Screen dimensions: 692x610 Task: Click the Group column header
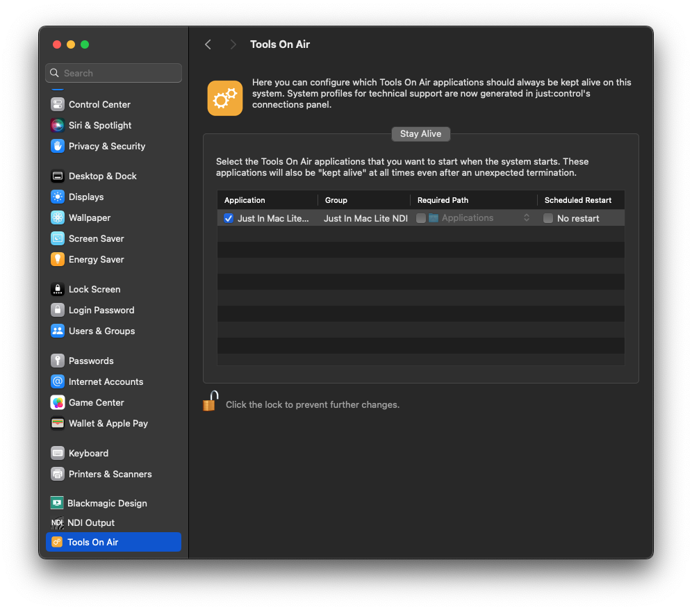pyautogui.click(x=336, y=200)
